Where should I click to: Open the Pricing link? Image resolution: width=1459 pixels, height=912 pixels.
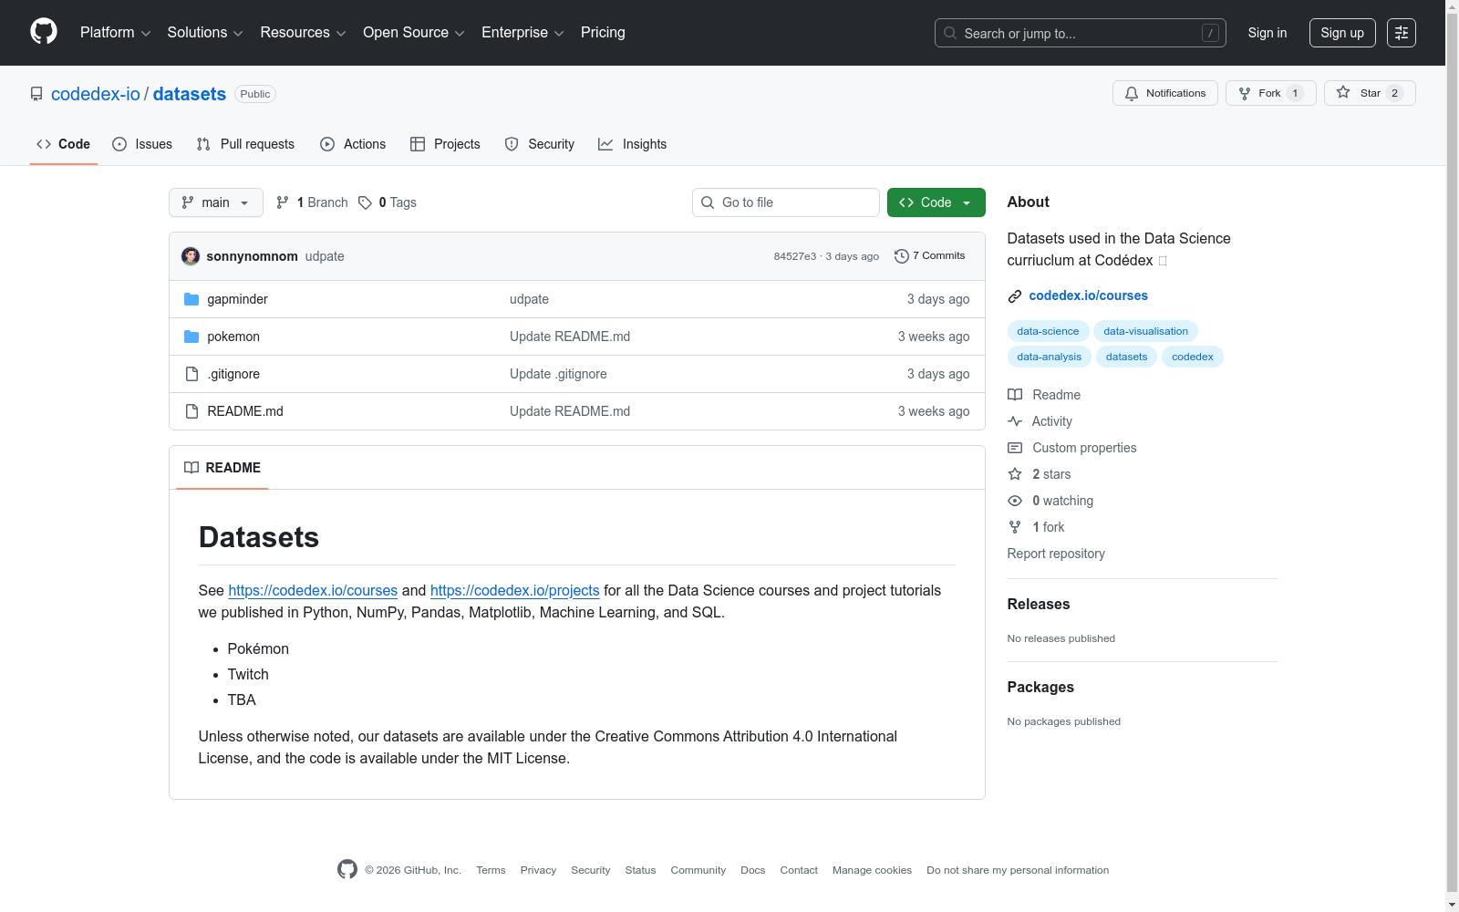[603, 33]
